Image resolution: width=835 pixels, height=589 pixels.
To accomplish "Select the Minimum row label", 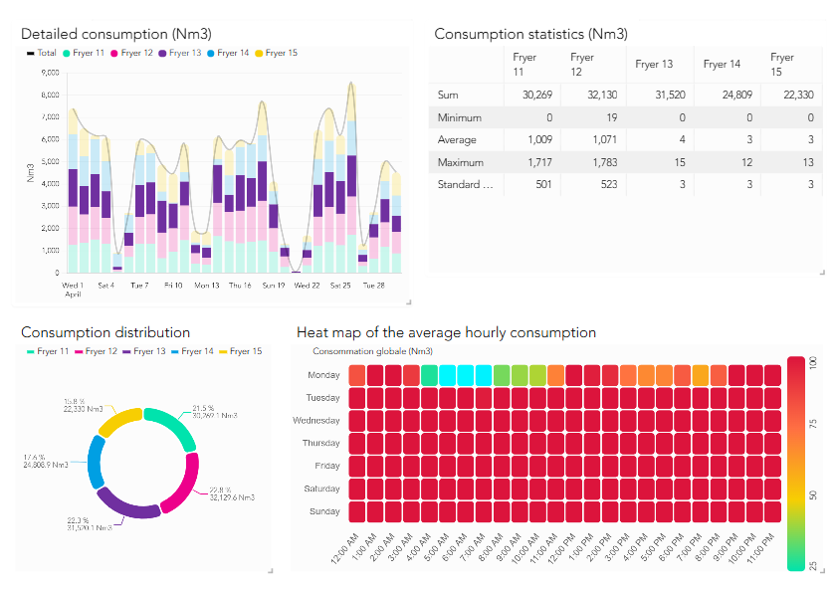I will point(460,117).
